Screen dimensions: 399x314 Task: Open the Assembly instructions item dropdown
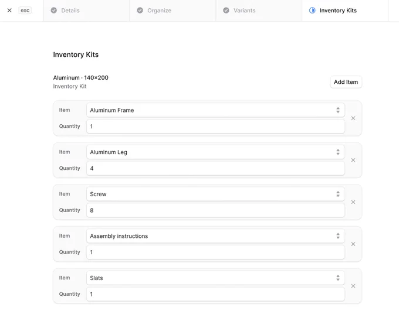(215, 235)
